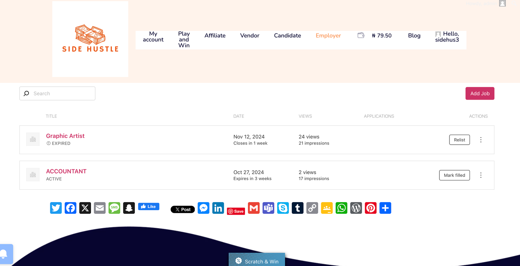Click the notification bell icon
520x266 pixels.
click(4, 254)
